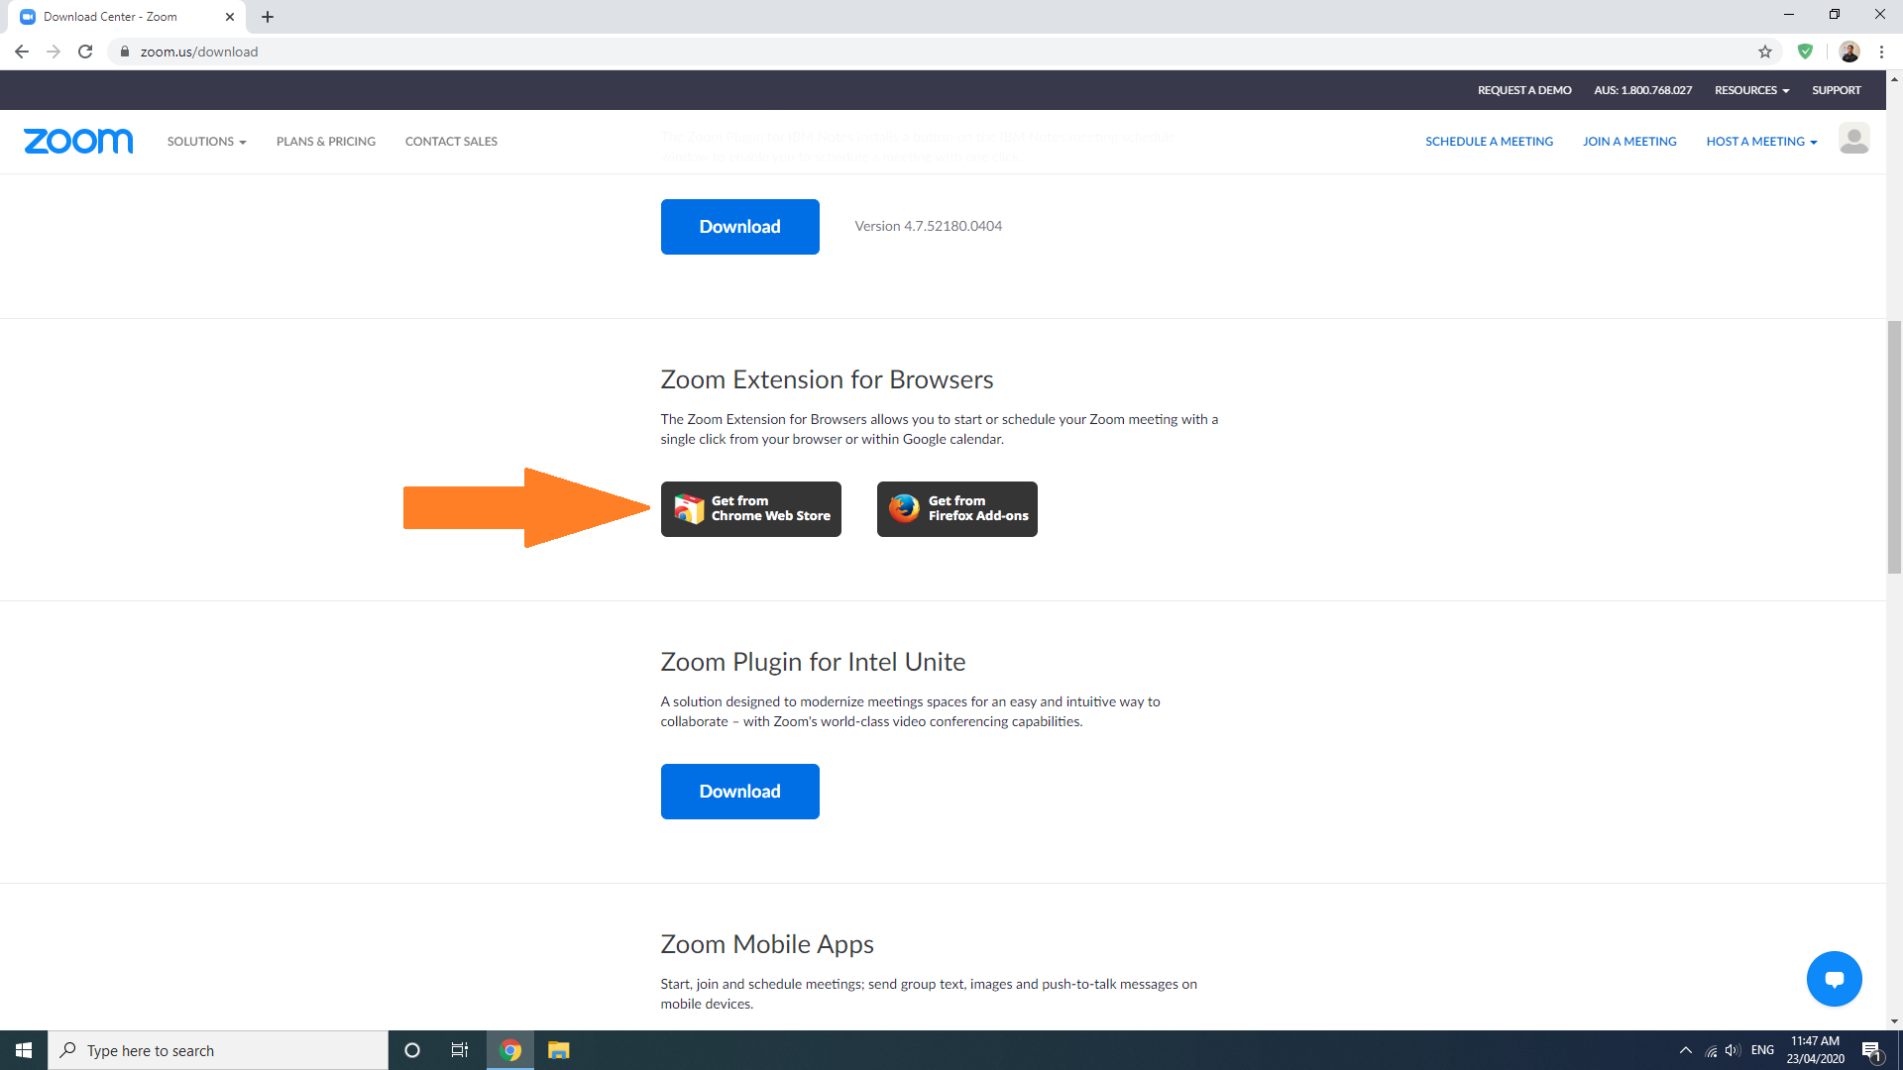Click Zoom Mobile Apps heading
1903x1070 pixels.
point(767,944)
